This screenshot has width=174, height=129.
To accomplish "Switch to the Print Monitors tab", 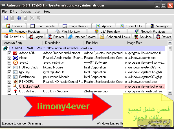I will coord(67,31).
